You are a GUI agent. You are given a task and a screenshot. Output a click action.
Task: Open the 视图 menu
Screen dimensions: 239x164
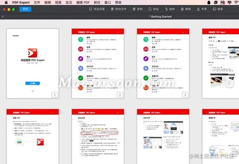[x=58, y=2]
